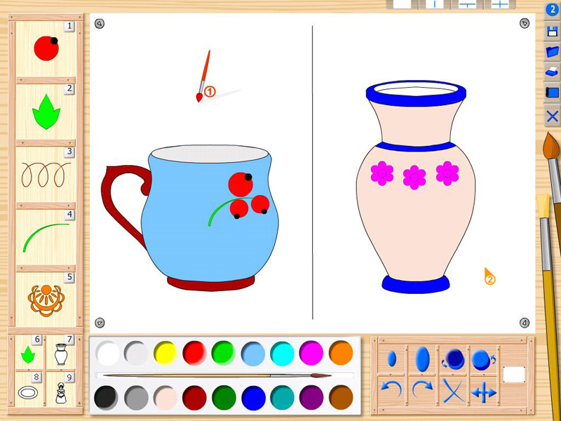
Task: Click the top-left canvas corner arrow
Action: point(100,24)
